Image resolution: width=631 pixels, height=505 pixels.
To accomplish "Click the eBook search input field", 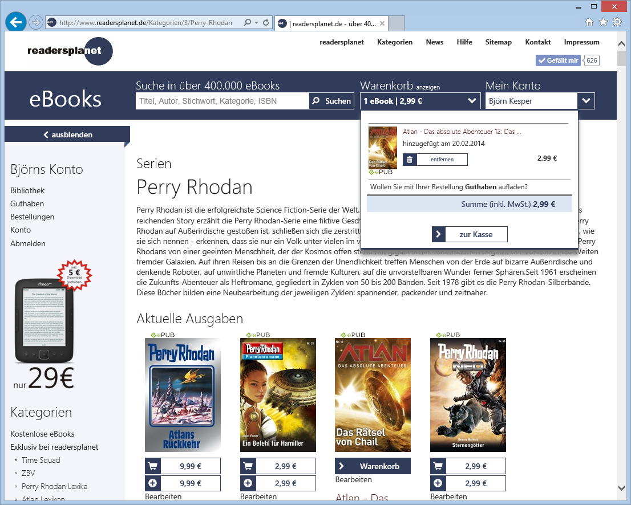I will coord(222,101).
